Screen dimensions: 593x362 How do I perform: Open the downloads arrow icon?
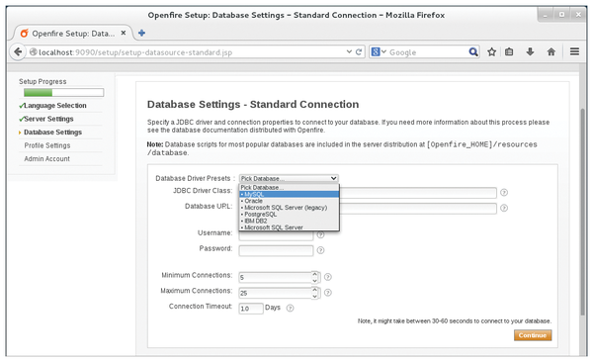tap(530, 51)
